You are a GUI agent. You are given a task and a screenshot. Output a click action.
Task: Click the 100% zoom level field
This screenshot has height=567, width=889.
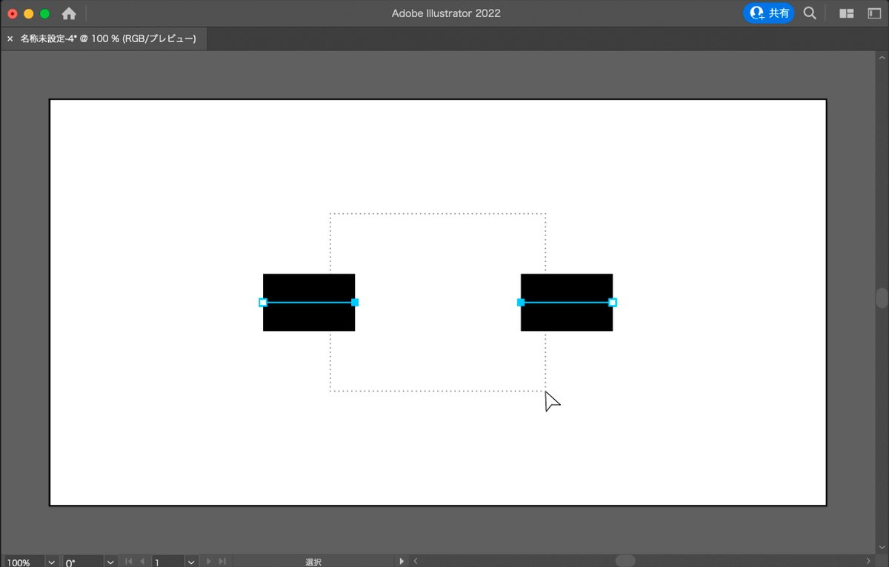tap(23, 562)
